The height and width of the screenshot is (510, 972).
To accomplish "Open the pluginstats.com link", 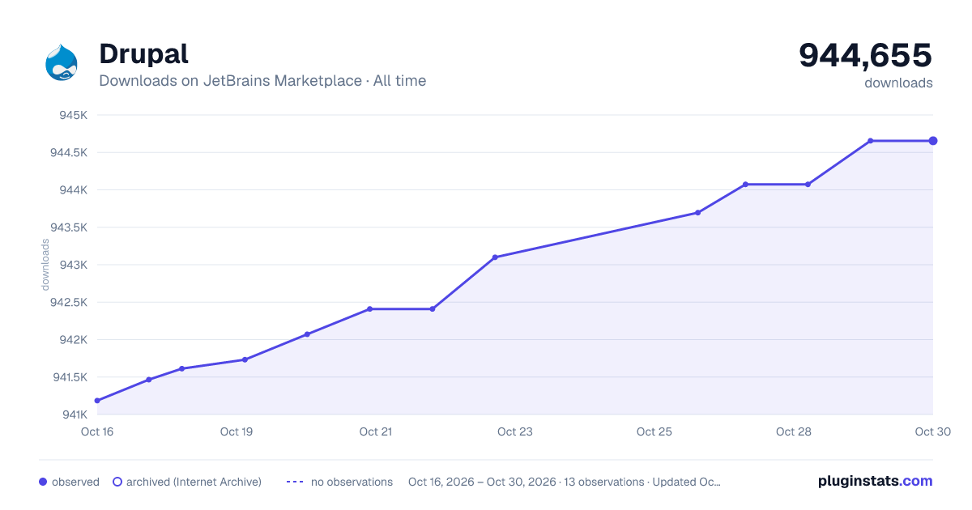I will [x=876, y=481].
